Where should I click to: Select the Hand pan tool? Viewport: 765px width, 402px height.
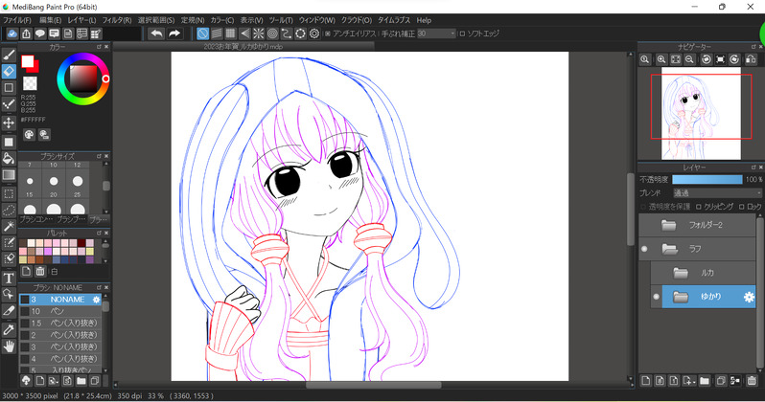coord(9,346)
